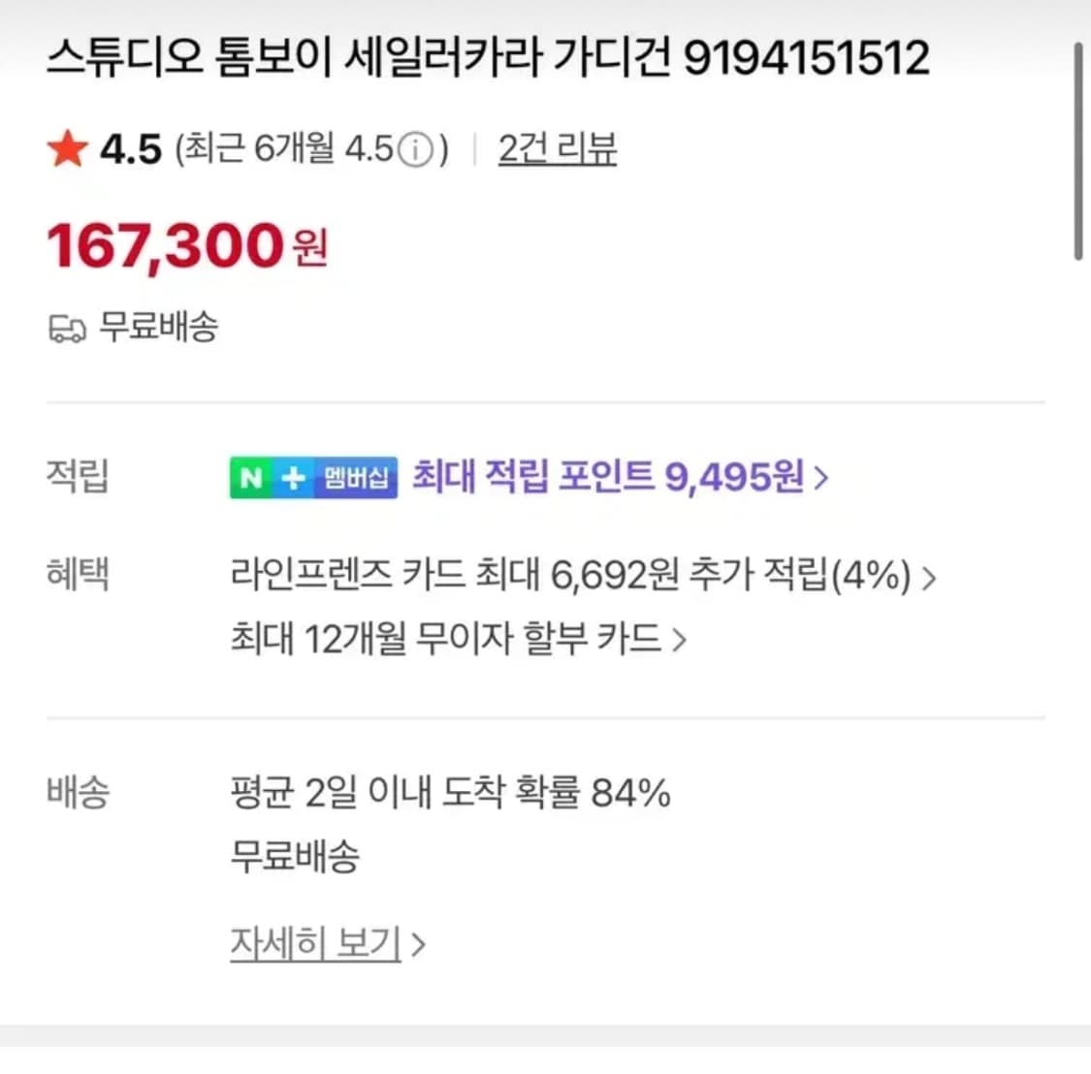Screen dimensions: 1091x1074
Task: Select the 멤버십 membership badge icon
Action: pyautogui.click(x=356, y=477)
